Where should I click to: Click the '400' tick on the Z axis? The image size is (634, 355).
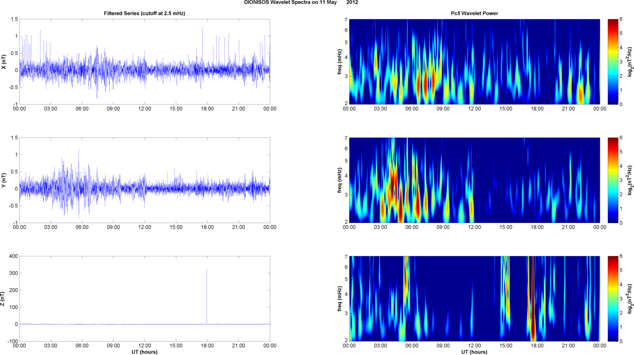[13, 256]
